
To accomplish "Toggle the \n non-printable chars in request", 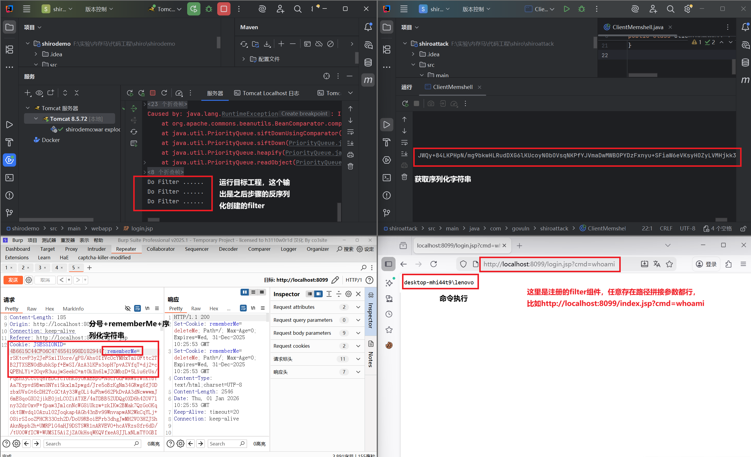I will 147,308.
